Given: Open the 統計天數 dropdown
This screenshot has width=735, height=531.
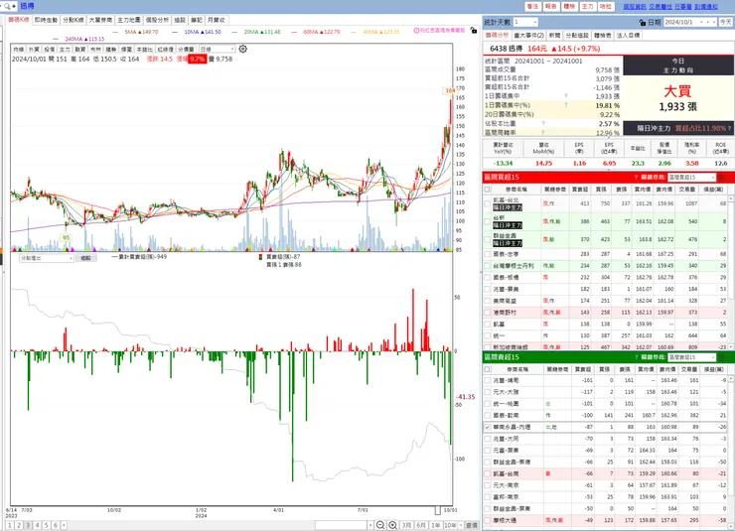Looking at the screenshot, I should tap(525, 22).
